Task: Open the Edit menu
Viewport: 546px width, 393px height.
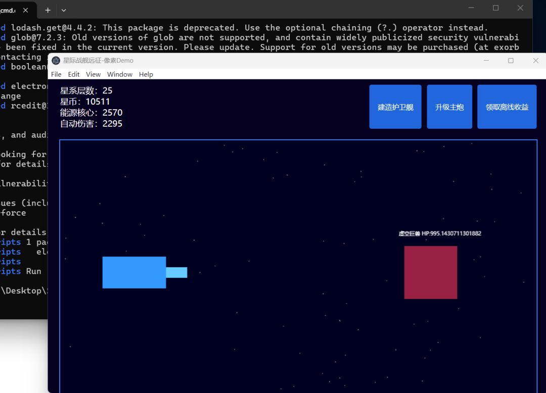Action: (x=73, y=74)
